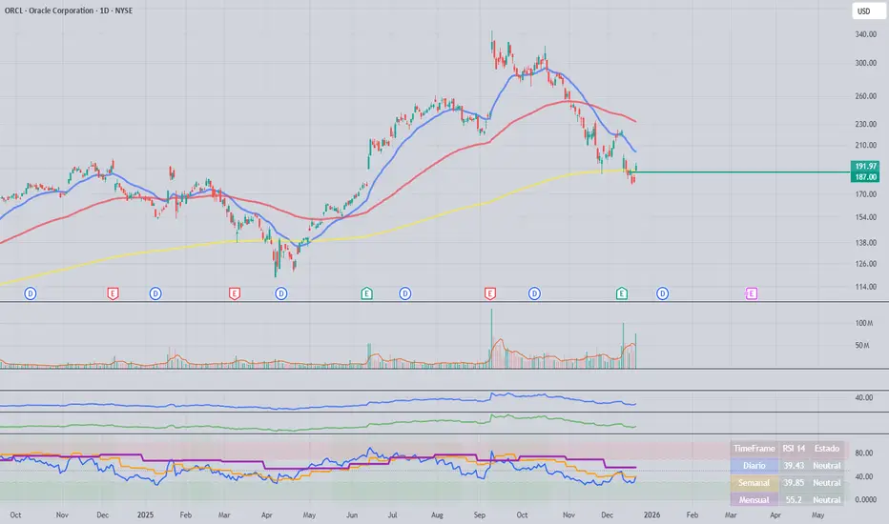The width and height of the screenshot is (889, 524).
Task: Click the dividend D marker near July 2025
Action: tap(404, 293)
